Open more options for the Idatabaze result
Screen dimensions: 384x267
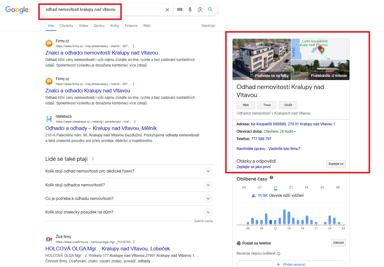pyautogui.click(x=135, y=121)
